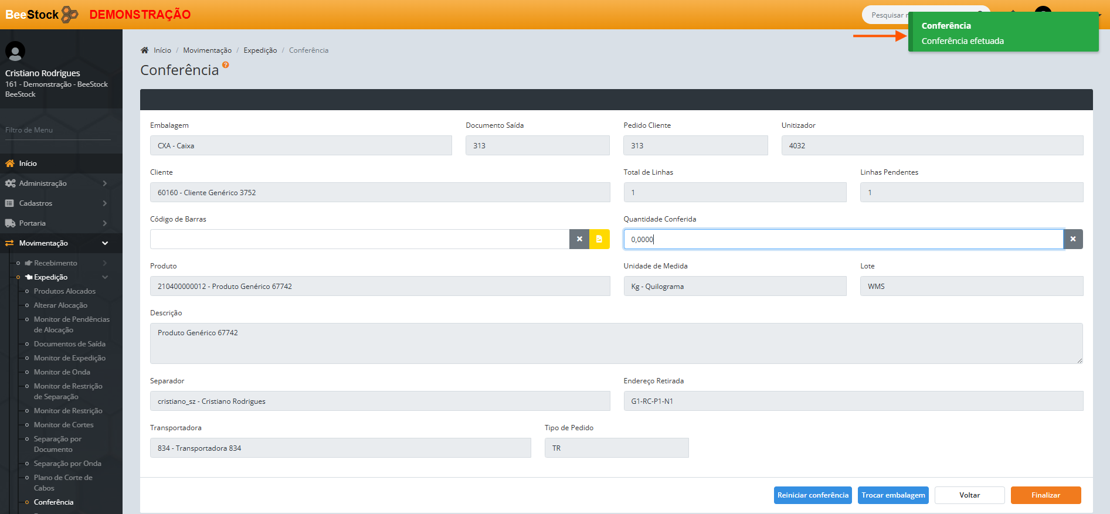
Task: Open Produtos Alocados from the sidebar
Action: (x=65, y=291)
